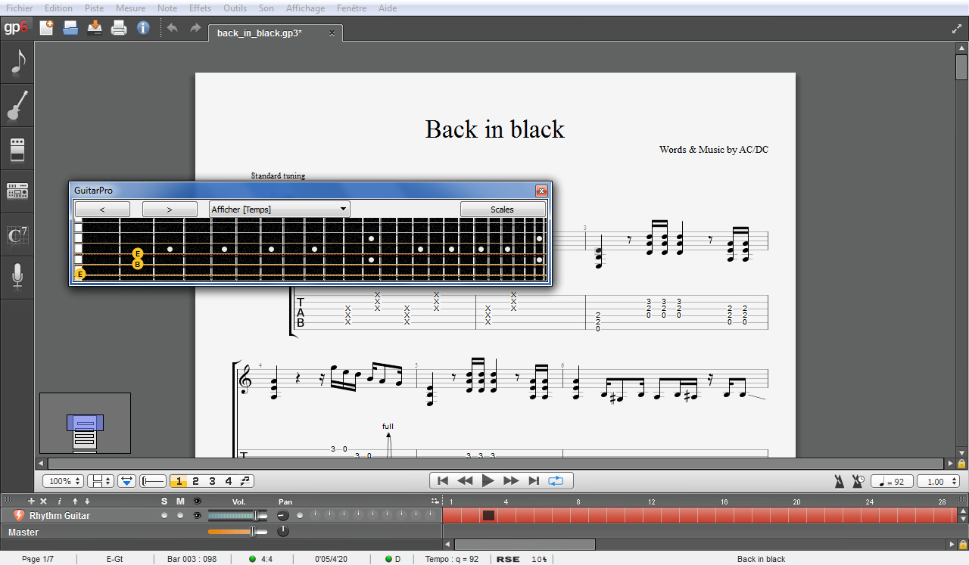Fast forward to the next bar
969x565 pixels.
[x=511, y=480]
